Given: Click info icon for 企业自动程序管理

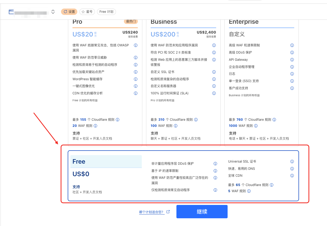Looking at the screenshot, I should click(x=292, y=67).
